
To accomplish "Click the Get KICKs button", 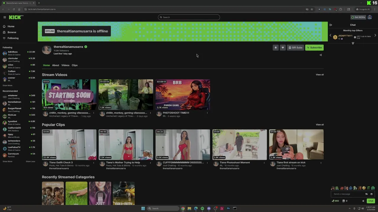I will tap(358, 17).
